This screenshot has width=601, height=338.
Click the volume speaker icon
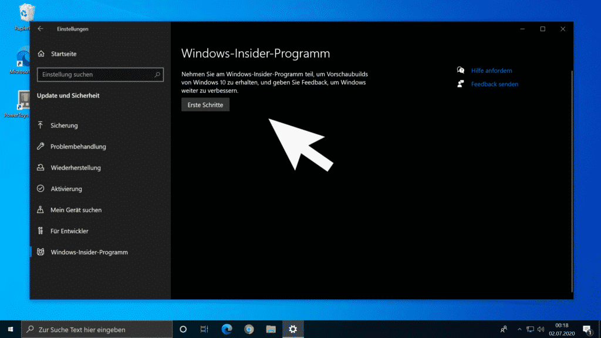(541, 330)
